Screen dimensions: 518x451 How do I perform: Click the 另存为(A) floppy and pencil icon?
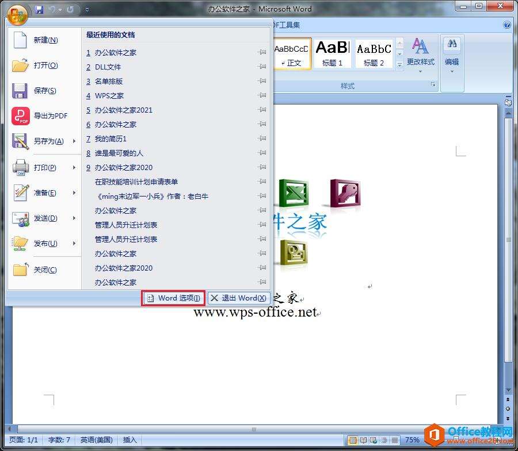tap(20, 141)
